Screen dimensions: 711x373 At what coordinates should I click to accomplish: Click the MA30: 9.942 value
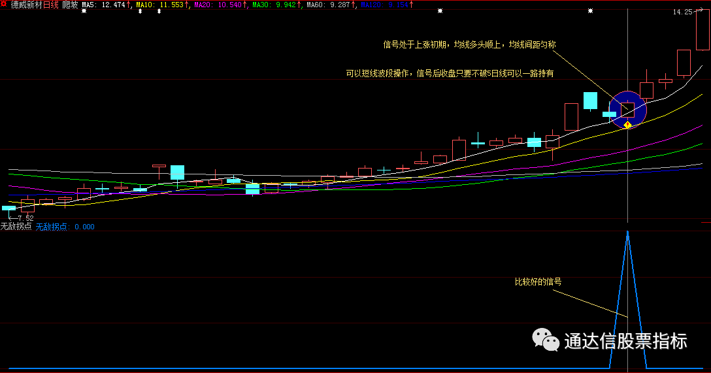274,5
